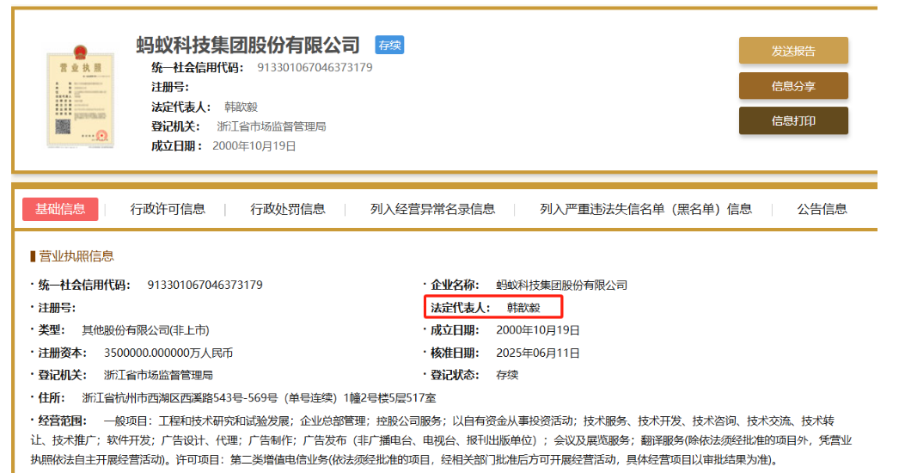Switch to the 公告信息 tab
905x473 pixels.
click(822, 209)
